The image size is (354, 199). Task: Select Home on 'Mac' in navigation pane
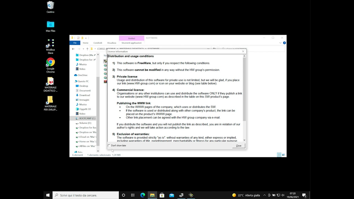click(x=86, y=142)
